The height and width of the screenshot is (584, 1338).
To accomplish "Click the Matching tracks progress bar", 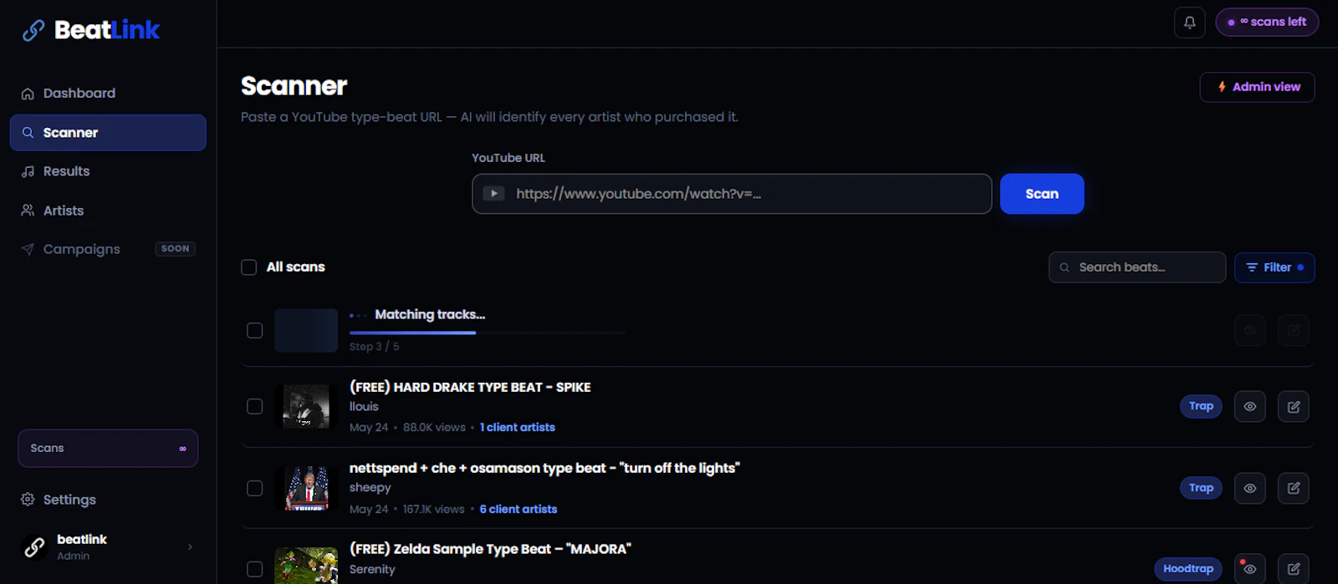I will click(488, 333).
